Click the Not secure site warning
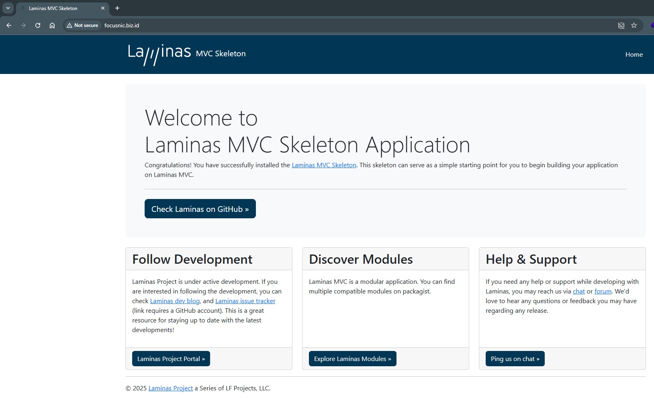This screenshot has width=654, height=398. [82, 25]
